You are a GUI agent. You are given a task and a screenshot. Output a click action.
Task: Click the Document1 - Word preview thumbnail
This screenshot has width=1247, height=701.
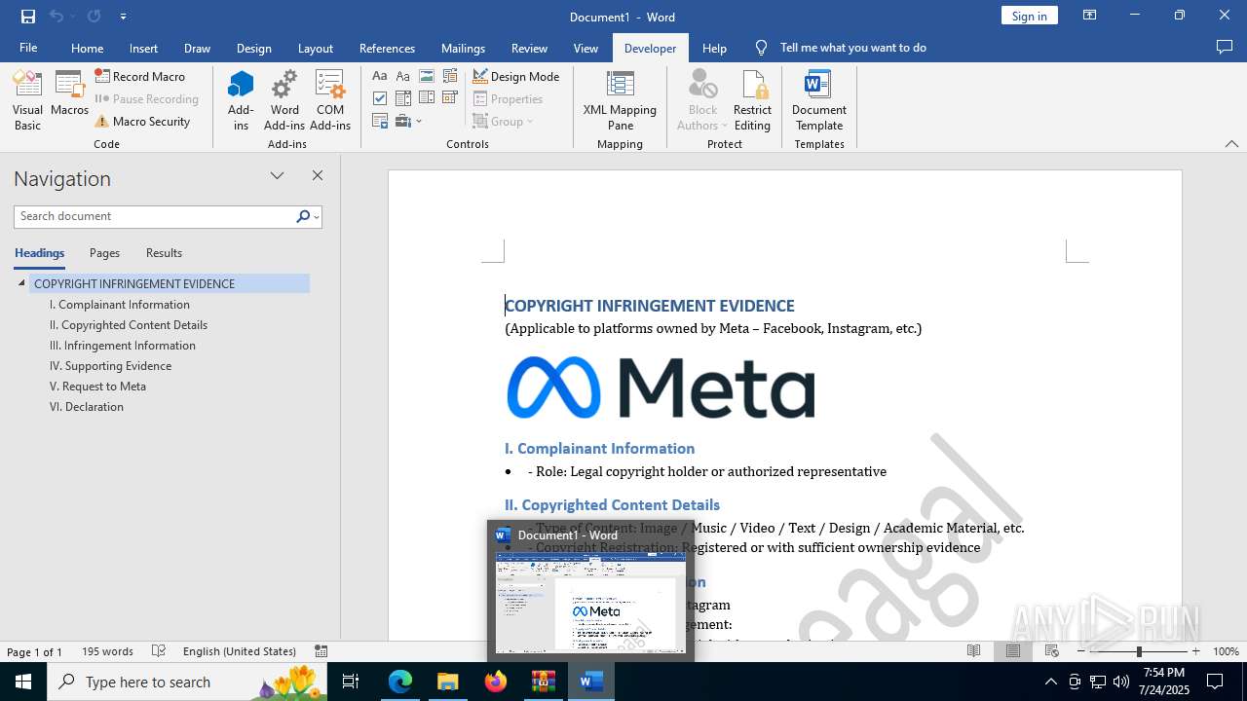(x=590, y=602)
